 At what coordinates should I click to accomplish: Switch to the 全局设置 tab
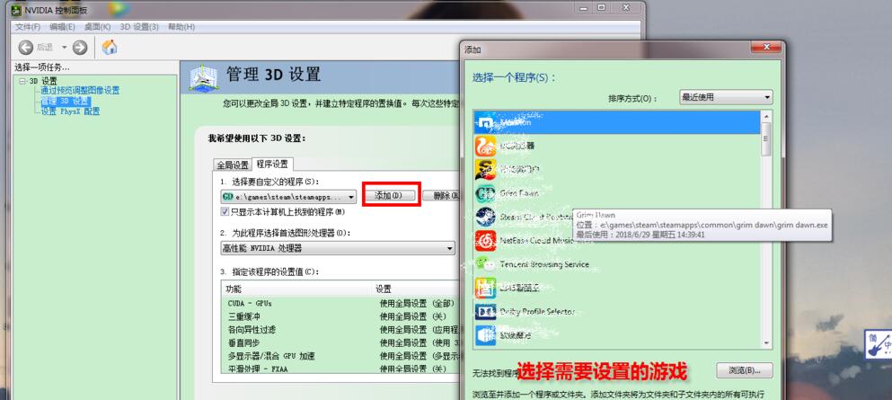[231, 164]
